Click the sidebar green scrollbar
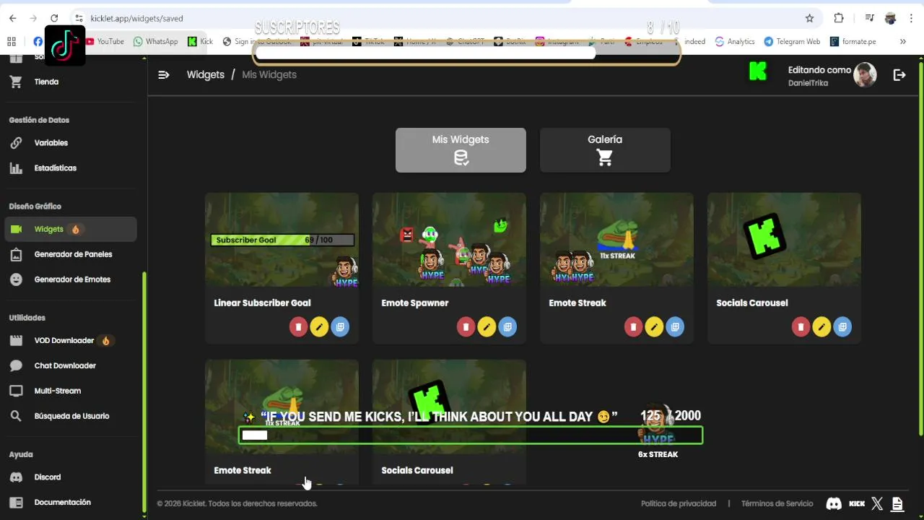Image resolution: width=924 pixels, height=520 pixels. coord(144,394)
